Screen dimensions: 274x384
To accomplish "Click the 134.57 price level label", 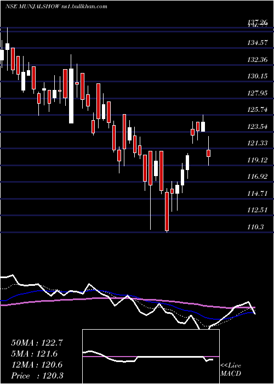I will point(258,43).
